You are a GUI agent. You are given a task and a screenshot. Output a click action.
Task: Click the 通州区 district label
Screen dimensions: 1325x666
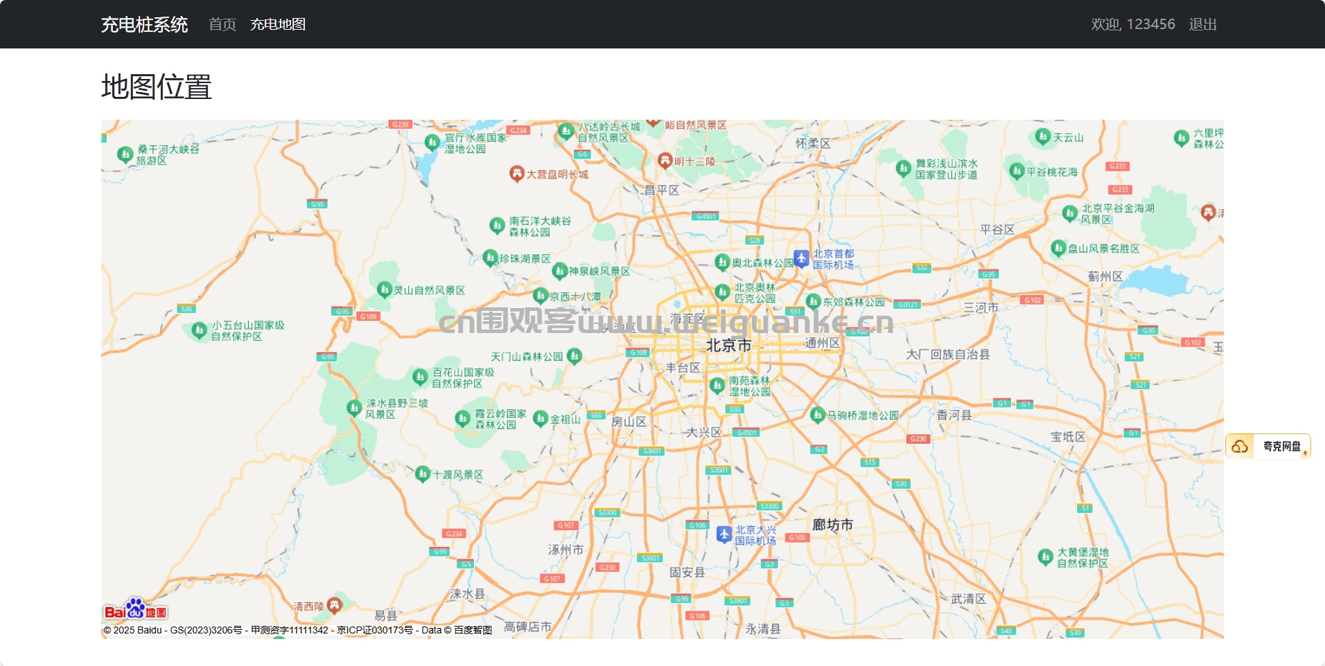[823, 343]
